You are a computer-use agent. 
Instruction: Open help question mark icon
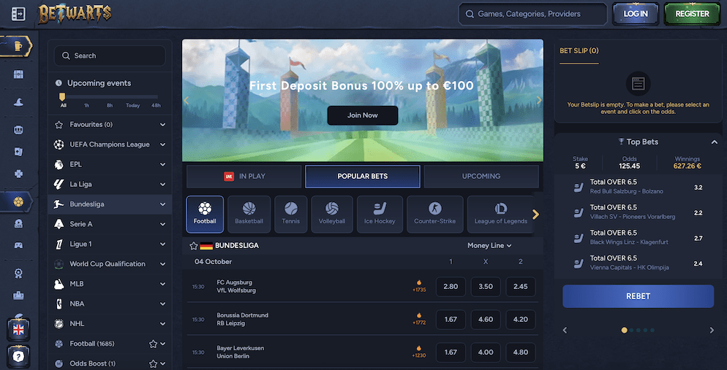18,357
